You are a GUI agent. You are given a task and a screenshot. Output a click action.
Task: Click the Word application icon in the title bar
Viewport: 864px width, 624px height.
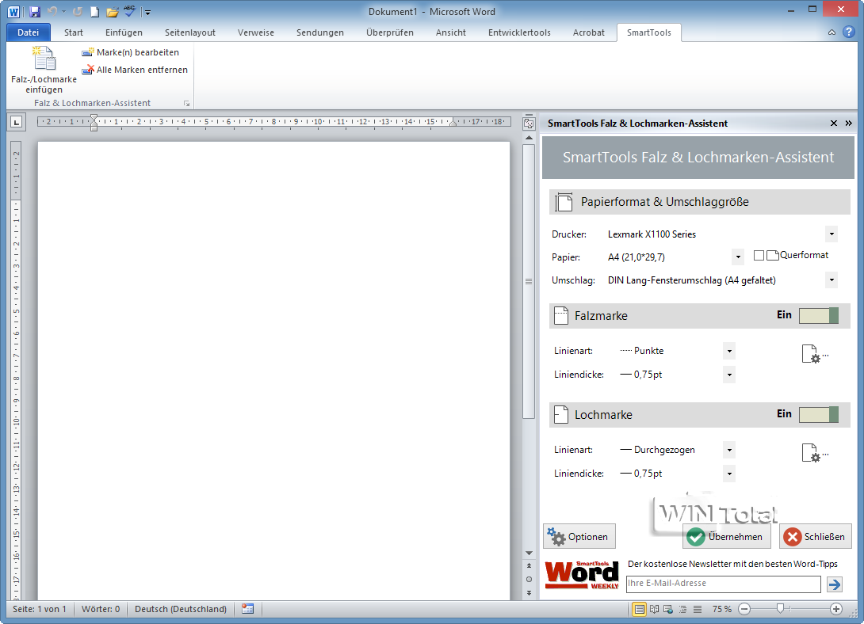coord(13,12)
